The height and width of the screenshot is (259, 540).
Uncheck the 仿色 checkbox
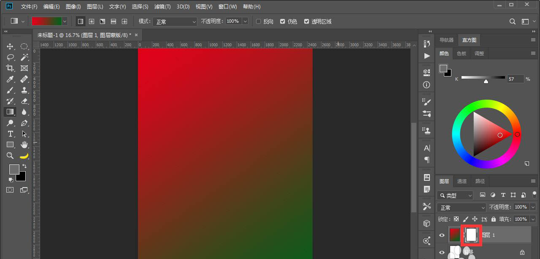[283, 21]
